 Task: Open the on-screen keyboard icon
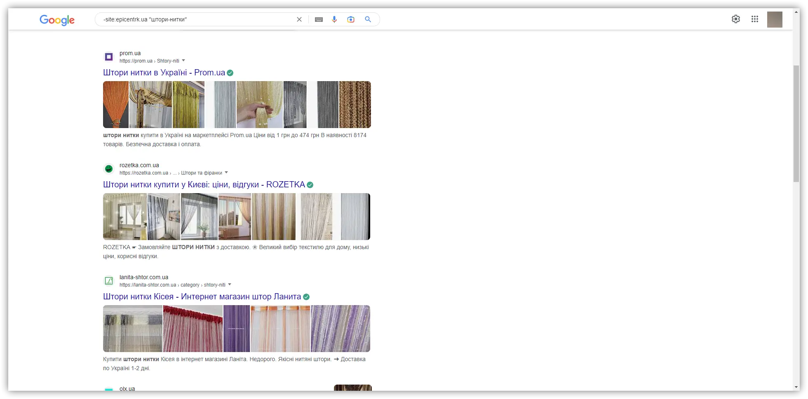pos(319,19)
